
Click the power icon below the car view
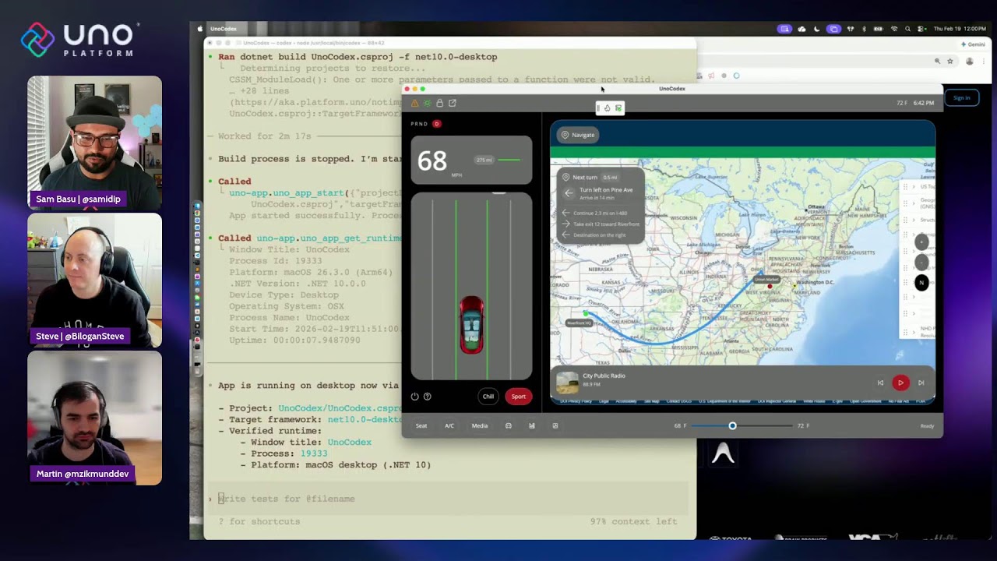point(414,397)
